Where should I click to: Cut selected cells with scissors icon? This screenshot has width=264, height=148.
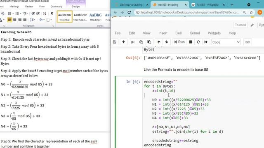133,42
